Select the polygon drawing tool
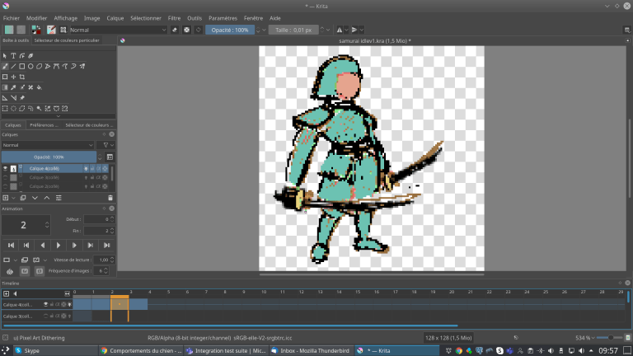Image resolution: width=633 pixels, height=356 pixels. pos(40,66)
